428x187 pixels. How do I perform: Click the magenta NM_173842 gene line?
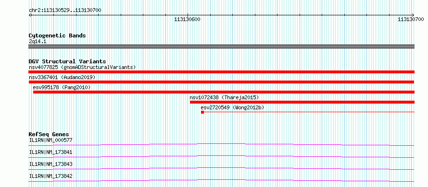pyautogui.click(x=221, y=180)
